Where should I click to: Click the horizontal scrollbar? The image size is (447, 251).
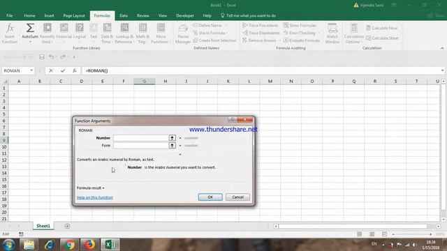353,226
